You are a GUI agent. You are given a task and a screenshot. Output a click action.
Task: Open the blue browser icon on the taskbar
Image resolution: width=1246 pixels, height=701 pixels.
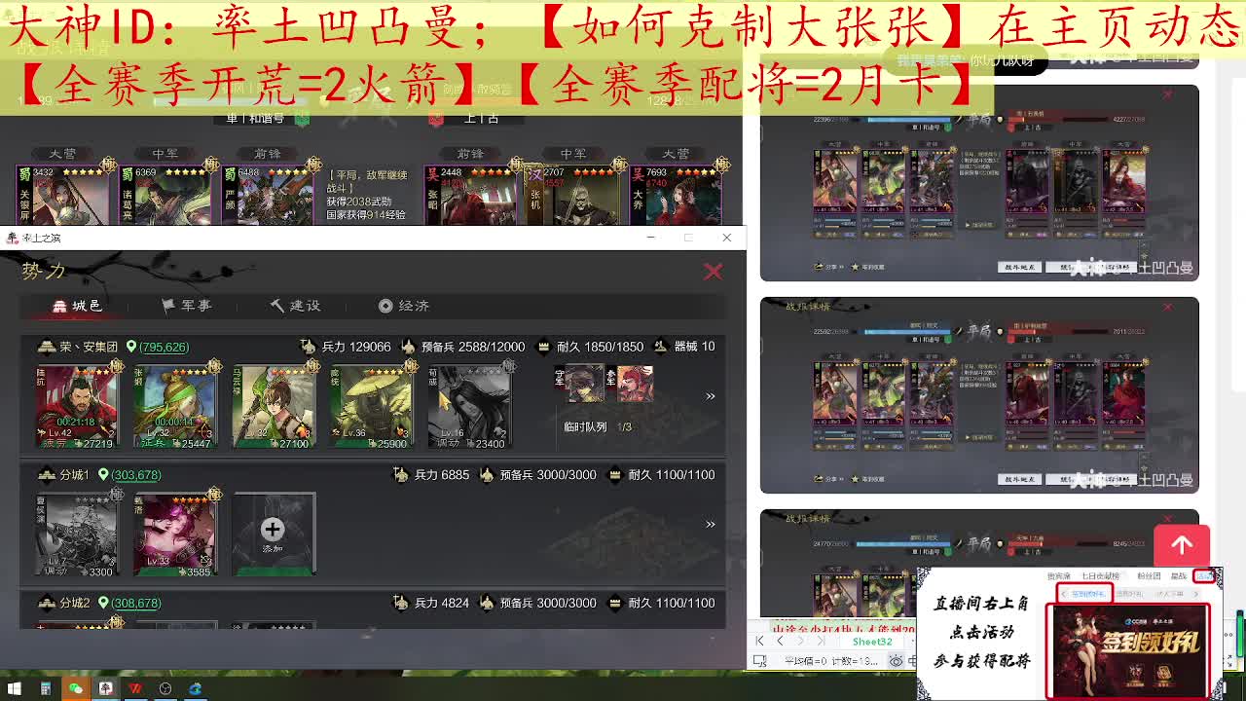[x=196, y=688]
